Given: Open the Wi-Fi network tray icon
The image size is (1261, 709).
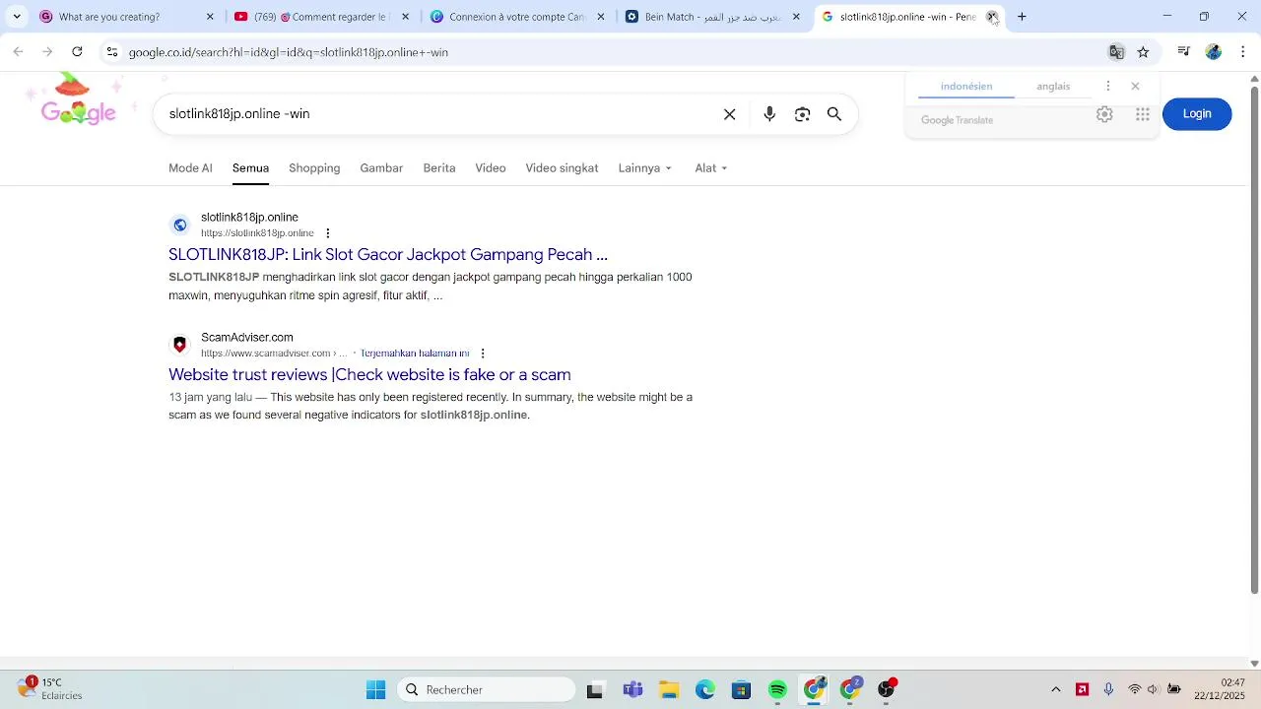Looking at the screenshot, I should (1135, 690).
